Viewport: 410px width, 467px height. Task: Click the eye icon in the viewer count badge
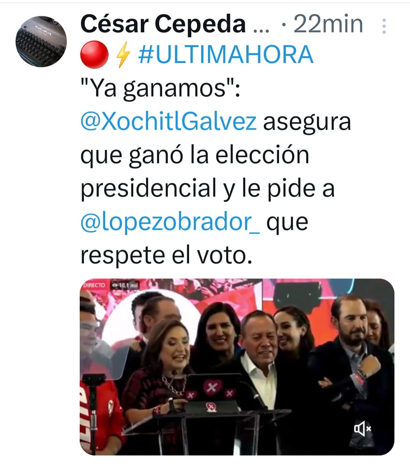click(x=115, y=285)
